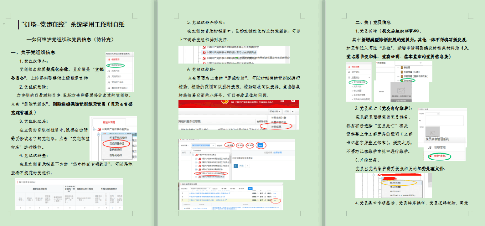Select the red-header '校验结果' dropdown picture
The image size is (485, 226).
coord(238,115)
